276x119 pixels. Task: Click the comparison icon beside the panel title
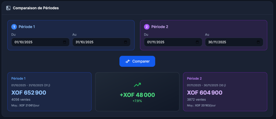click(x=8, y=8)
